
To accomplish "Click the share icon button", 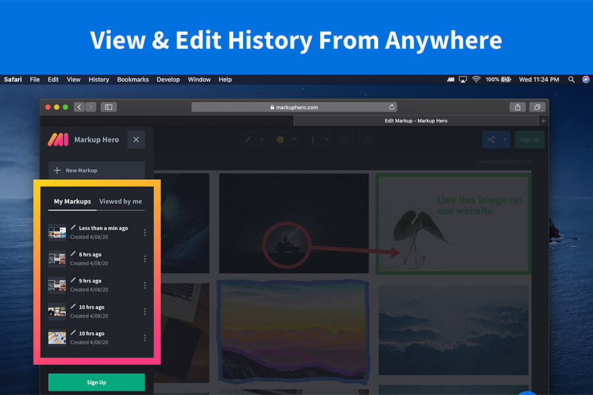I will (x=491, y=140).
